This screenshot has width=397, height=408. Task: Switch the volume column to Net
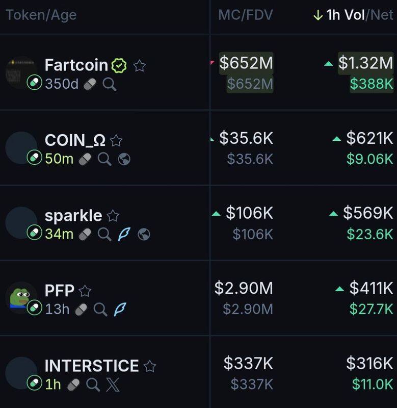tap(382, 15)
